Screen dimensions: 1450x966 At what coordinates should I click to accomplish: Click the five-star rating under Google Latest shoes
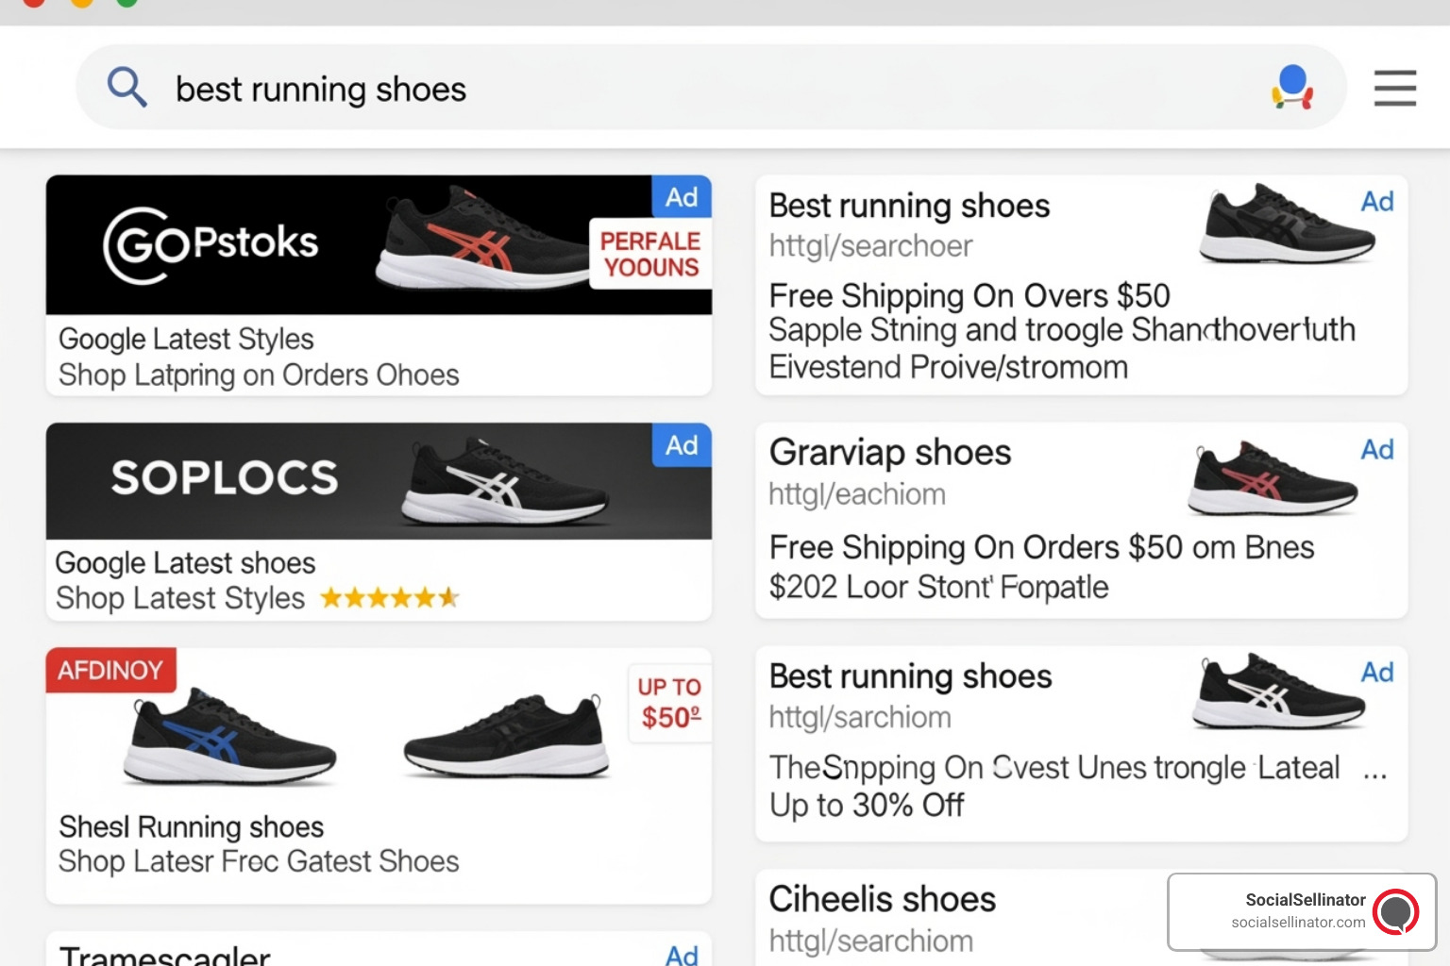coord(391,597)
